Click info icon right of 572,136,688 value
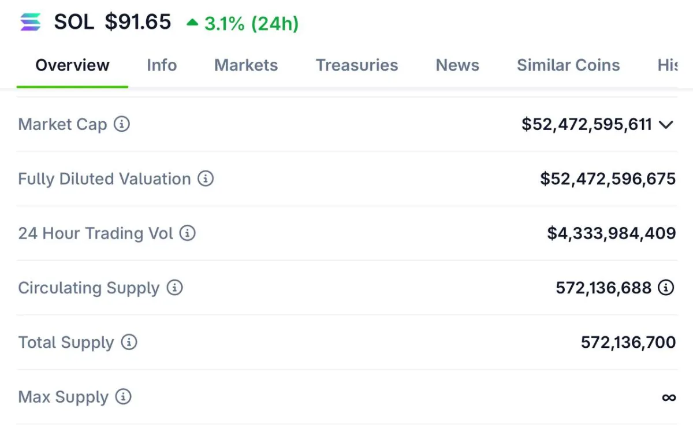 pos(666,288)
